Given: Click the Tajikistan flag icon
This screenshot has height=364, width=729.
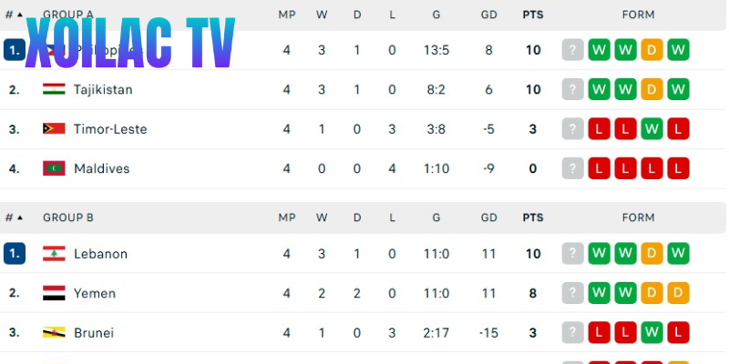Looking at the screenshot, I should [x=54, y=89].
